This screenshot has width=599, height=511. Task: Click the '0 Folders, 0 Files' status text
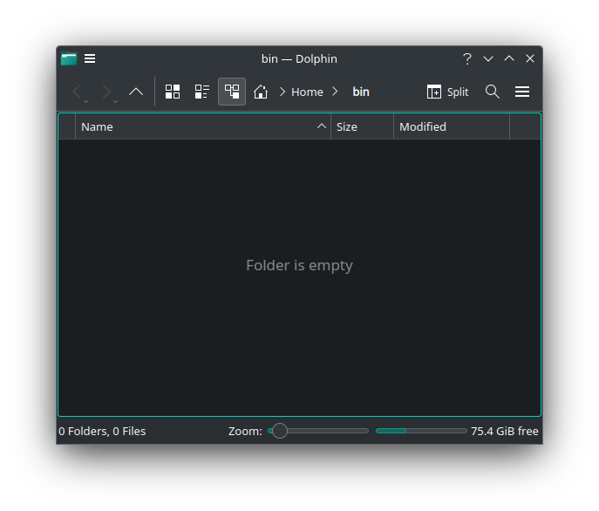coord(102,431)
